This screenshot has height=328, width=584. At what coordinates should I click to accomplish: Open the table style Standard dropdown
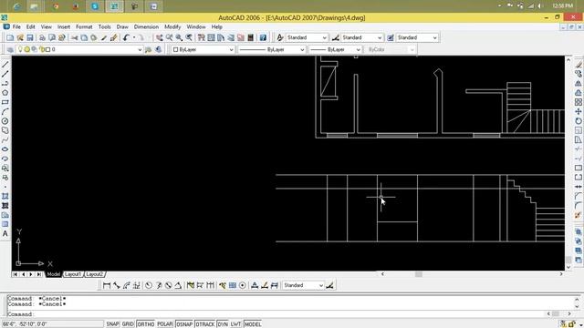(x=417, y=37)
